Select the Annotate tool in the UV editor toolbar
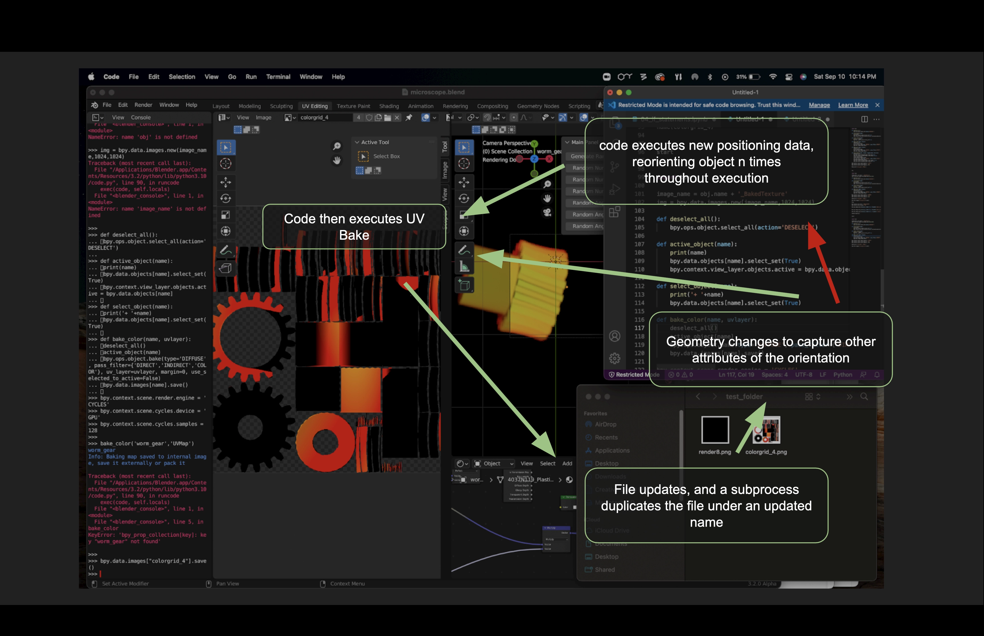The height and width of the screenshot is (636, 984). click(x=225, y=250)
